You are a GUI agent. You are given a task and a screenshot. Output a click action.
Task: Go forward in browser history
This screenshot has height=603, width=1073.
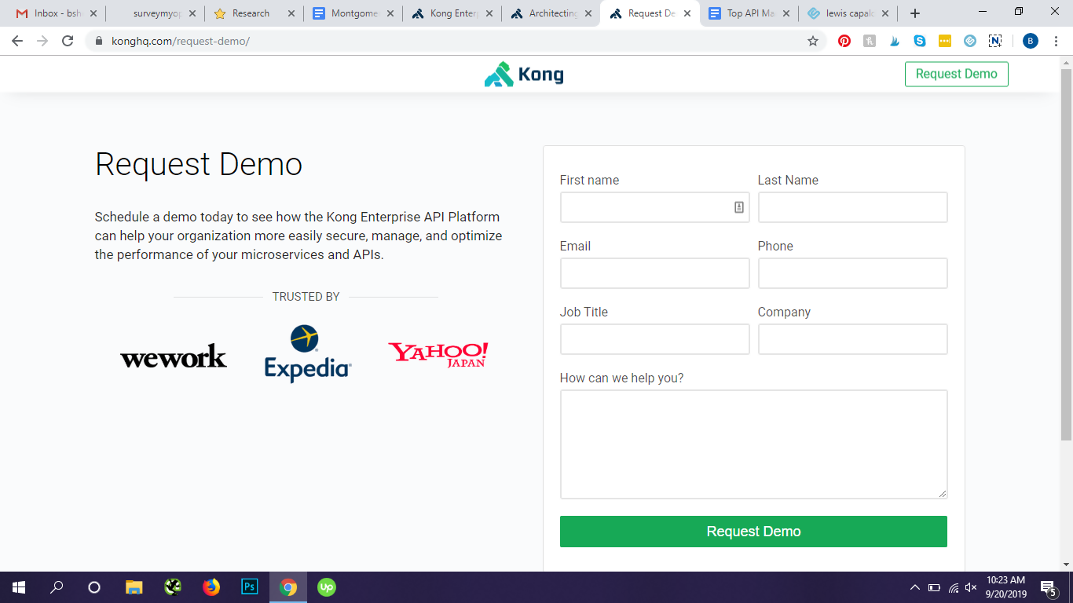tap(42, 41)
